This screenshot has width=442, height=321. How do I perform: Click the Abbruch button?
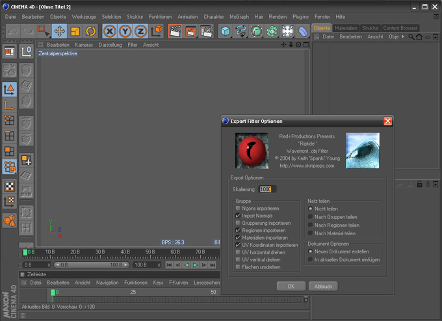[323, 286]
